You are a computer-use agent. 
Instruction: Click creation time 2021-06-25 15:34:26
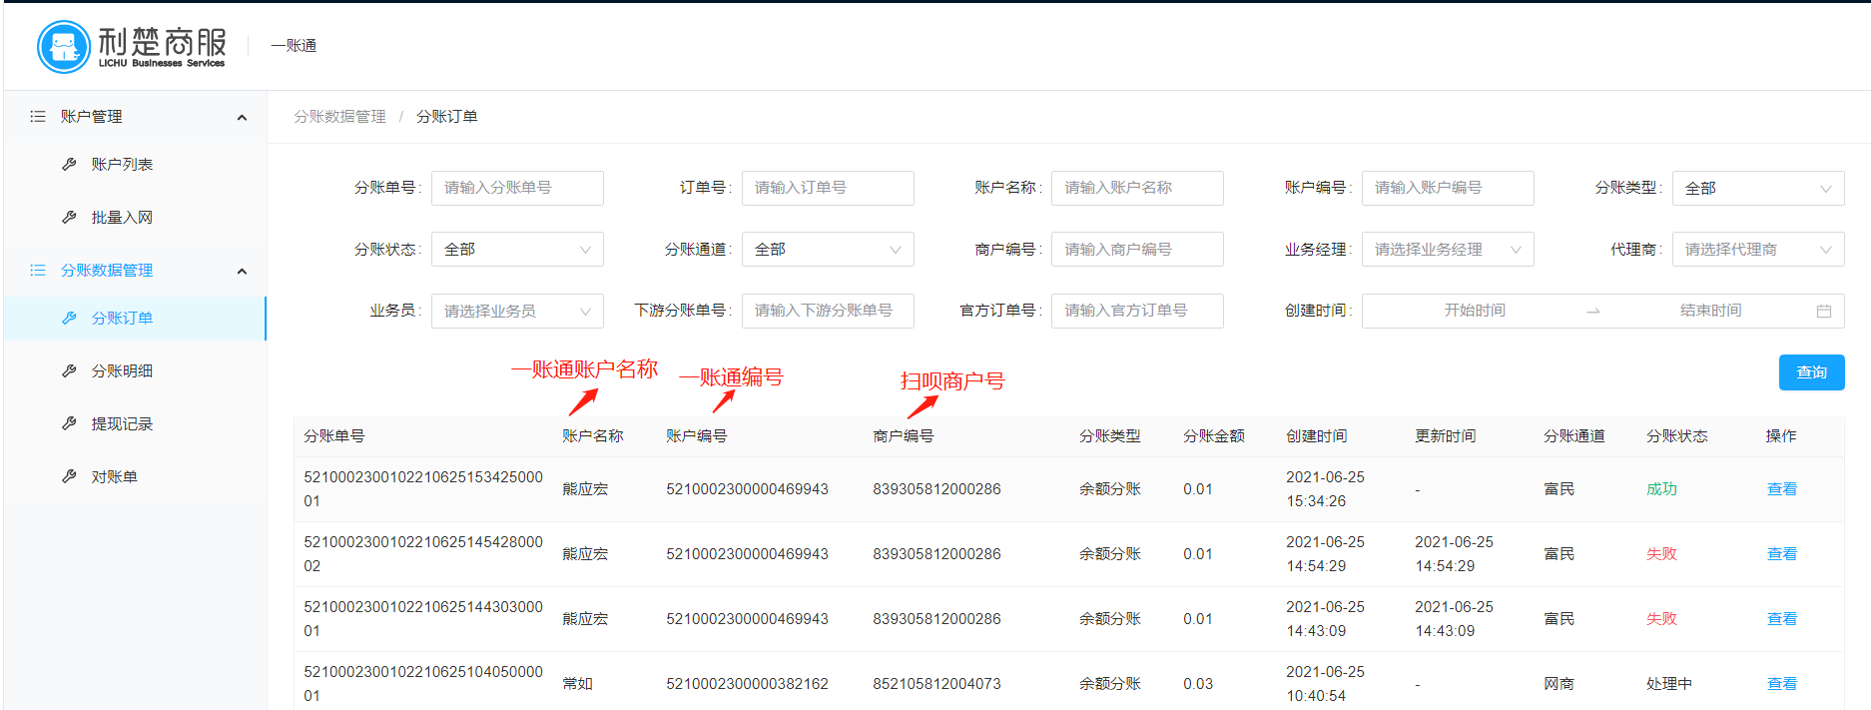click(x=1325, y=489)
